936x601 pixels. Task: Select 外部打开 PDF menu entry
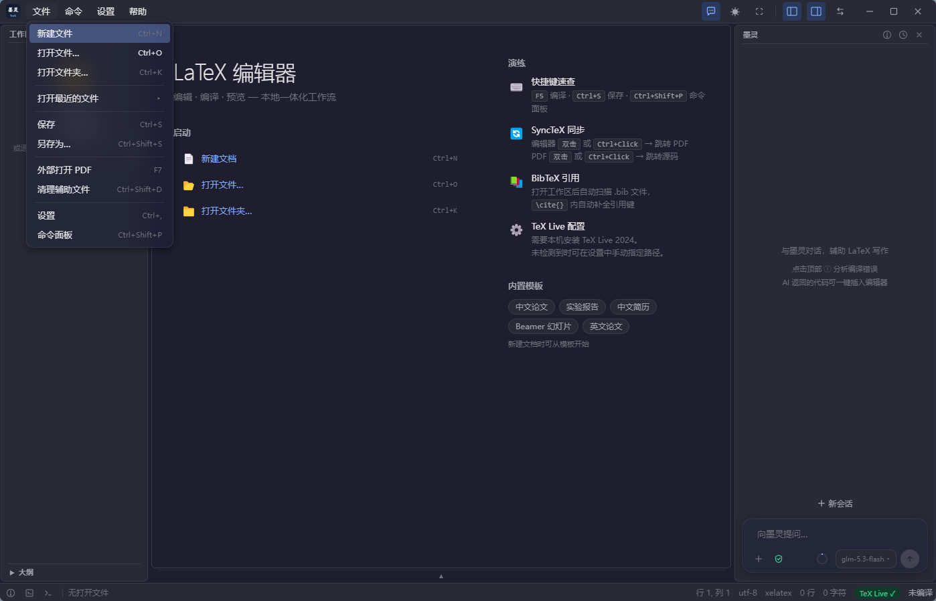pos(100,170)
